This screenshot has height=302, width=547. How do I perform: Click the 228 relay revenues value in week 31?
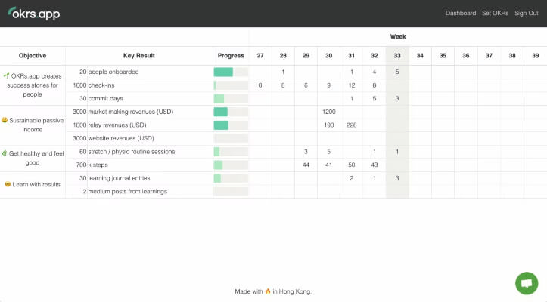click(x=351, y=125)
